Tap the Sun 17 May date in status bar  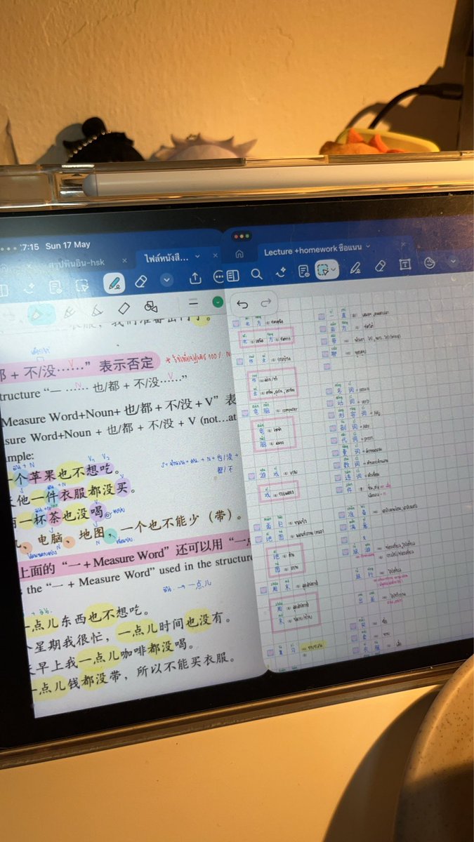(67, 246)
